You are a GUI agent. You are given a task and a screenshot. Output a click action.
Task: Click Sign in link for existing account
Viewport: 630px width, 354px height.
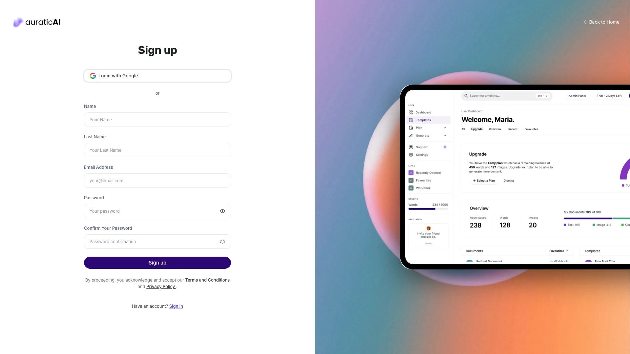176,306
